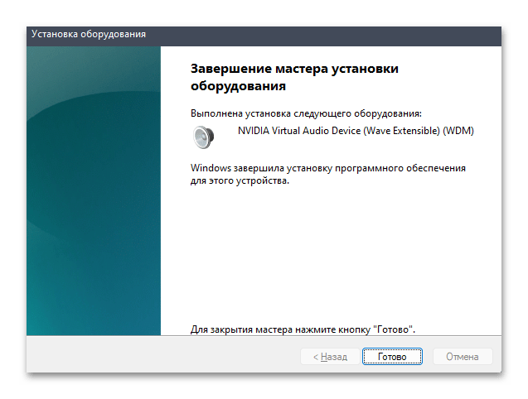Click the Установка оборудования window title
Viewport: 528px width, 399px height.
(x=89, y=34)
